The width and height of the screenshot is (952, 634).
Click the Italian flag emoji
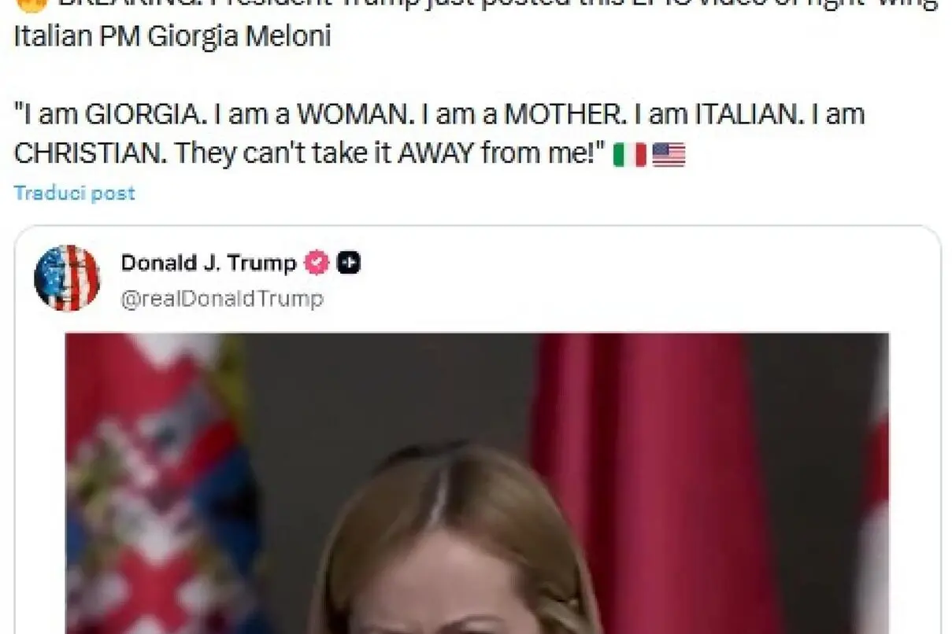(629, 155)
